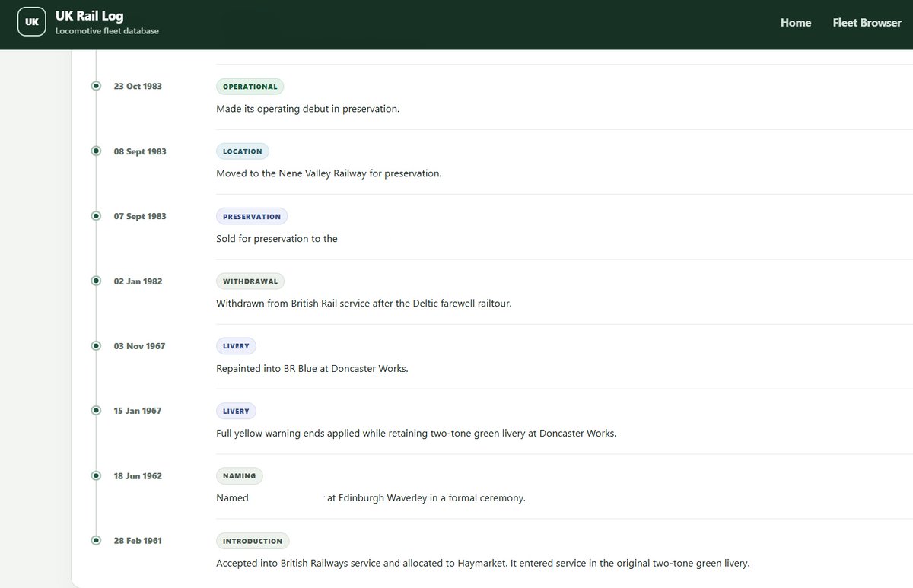The width and height of the screenshot is (913, 588).
Task: Click the date text 28 Feb 1961
Action: point(138,541)
